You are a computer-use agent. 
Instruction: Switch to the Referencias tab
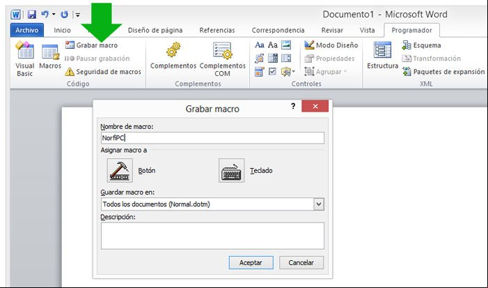pos(217,30)
